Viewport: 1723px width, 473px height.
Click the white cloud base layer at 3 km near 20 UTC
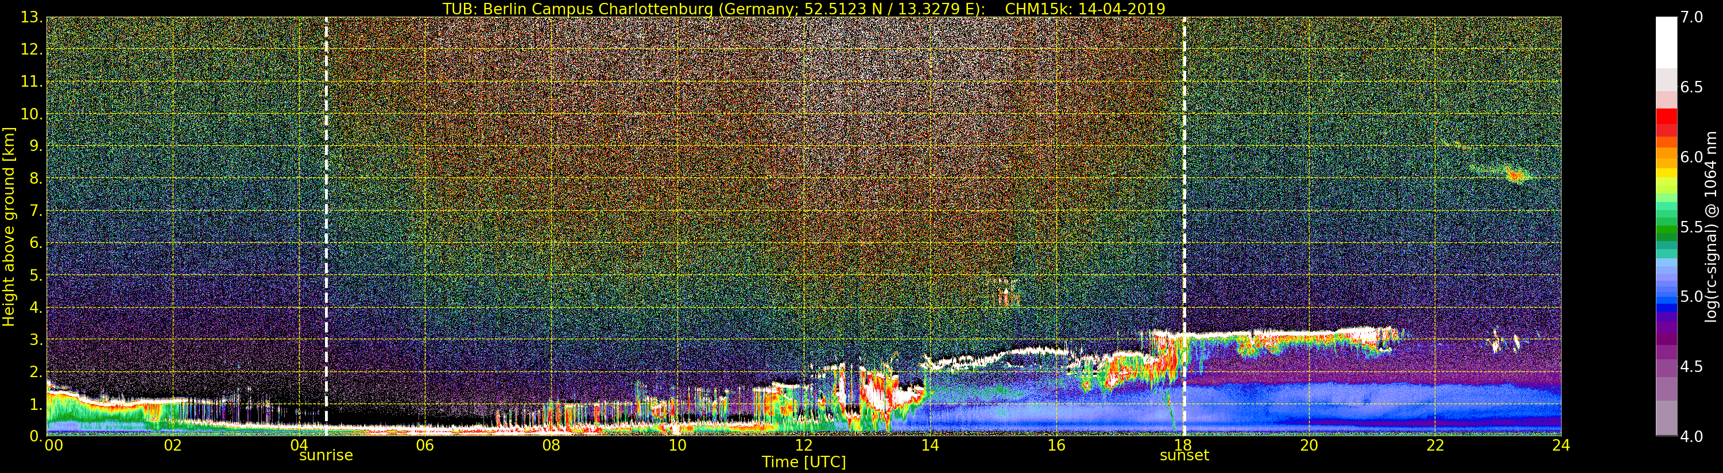(x=1310, y=333)
